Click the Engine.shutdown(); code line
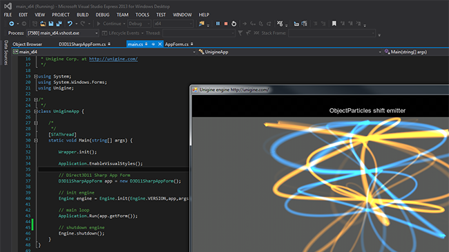This screenshot has height=252, width=449. coord(82,233)
